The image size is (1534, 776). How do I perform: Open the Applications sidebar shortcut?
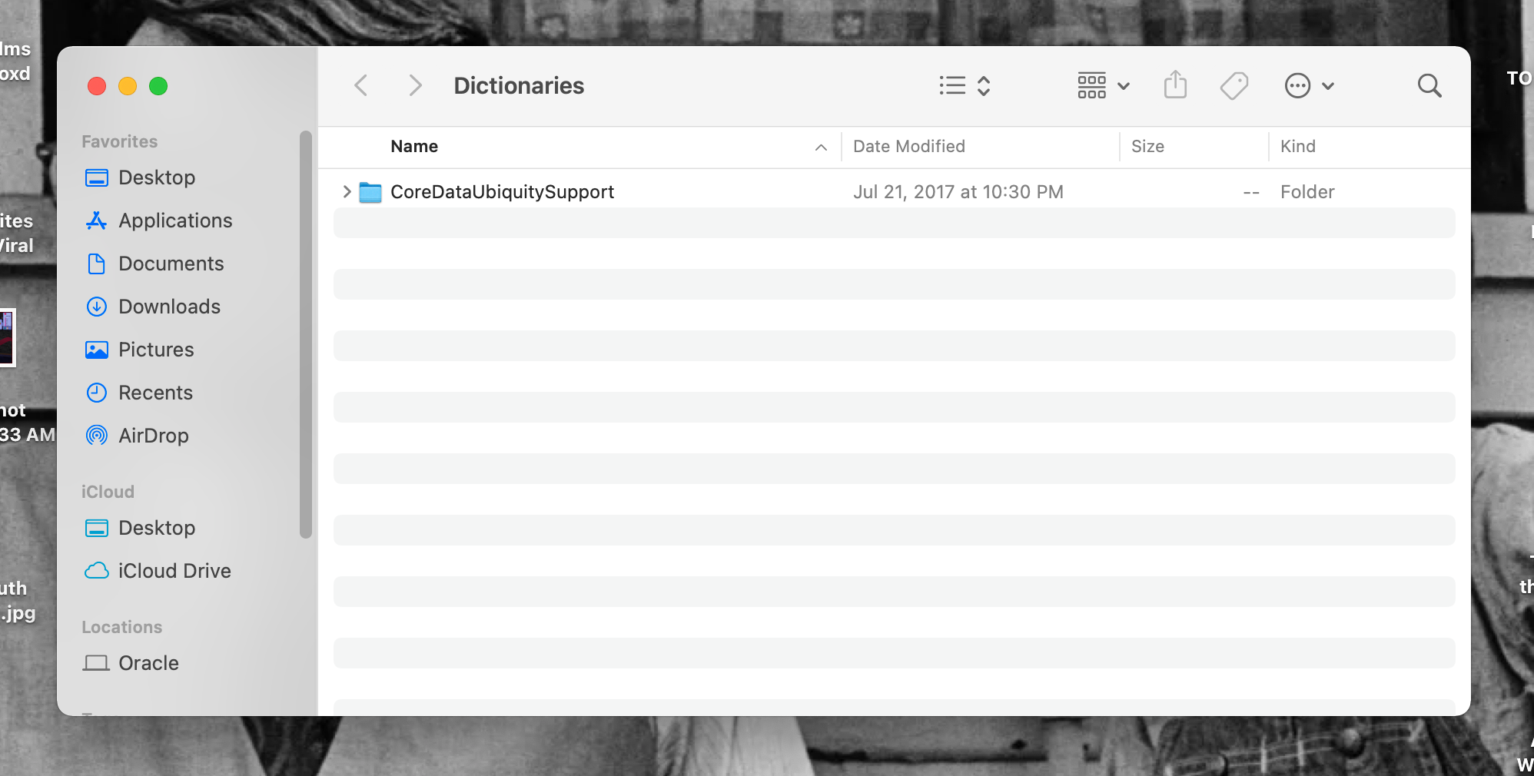[175, 221]
